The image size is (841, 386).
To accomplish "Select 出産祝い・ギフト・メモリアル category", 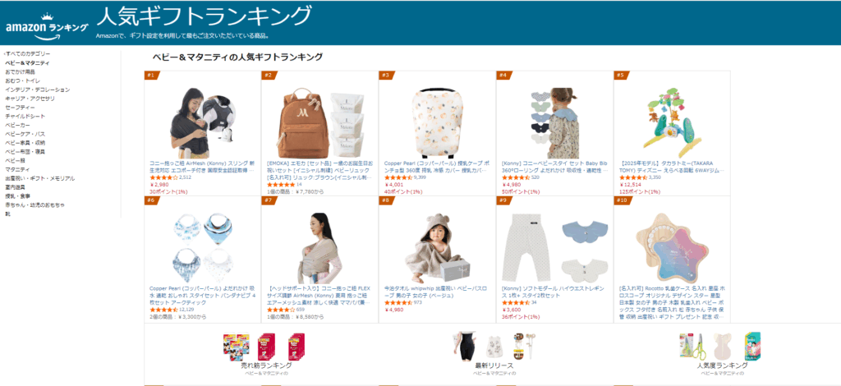I will pyautogui.click(x=40, y=178).
